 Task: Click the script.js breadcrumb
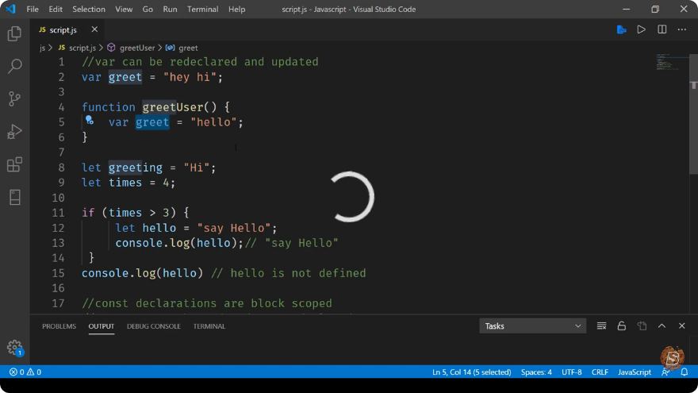pos(77,48)
